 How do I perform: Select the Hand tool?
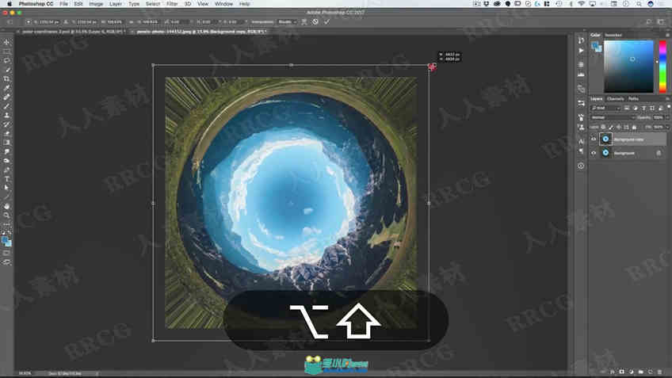coord(6,206)
